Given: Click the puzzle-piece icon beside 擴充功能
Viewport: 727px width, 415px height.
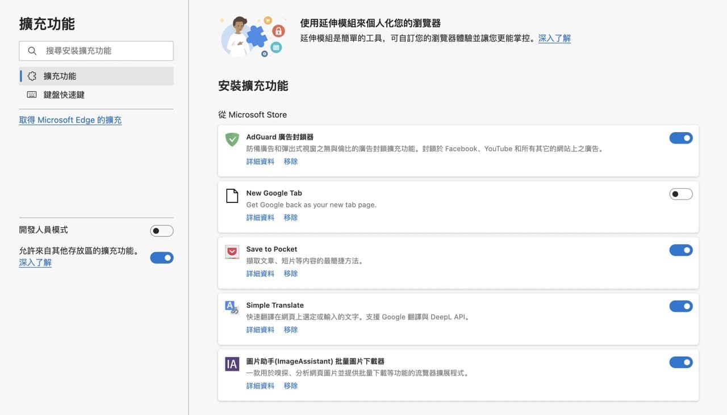Looking at the screenshot, I should [32, 76].
